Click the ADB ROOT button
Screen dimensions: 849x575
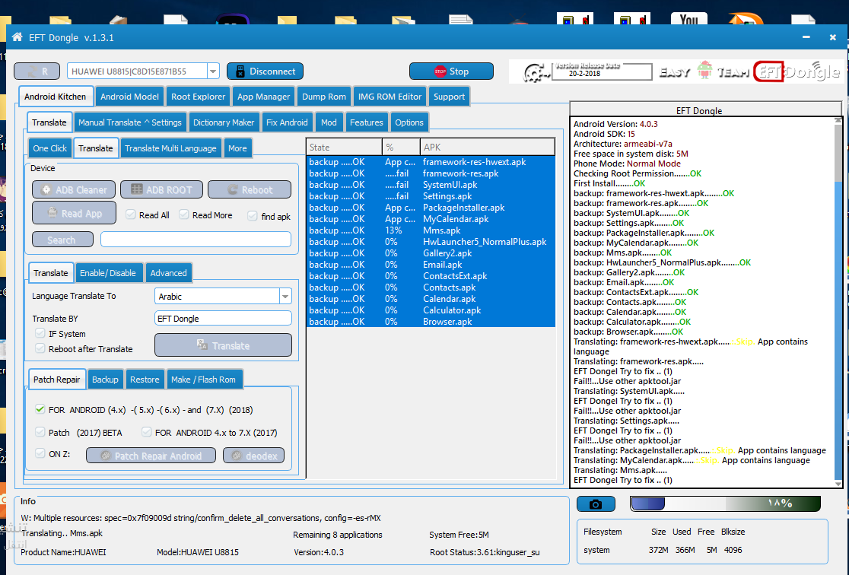click(161, 189)
